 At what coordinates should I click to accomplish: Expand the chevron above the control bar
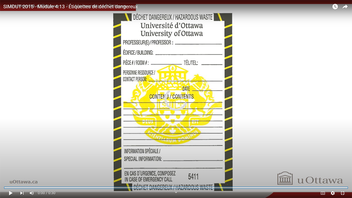(176, 192)
